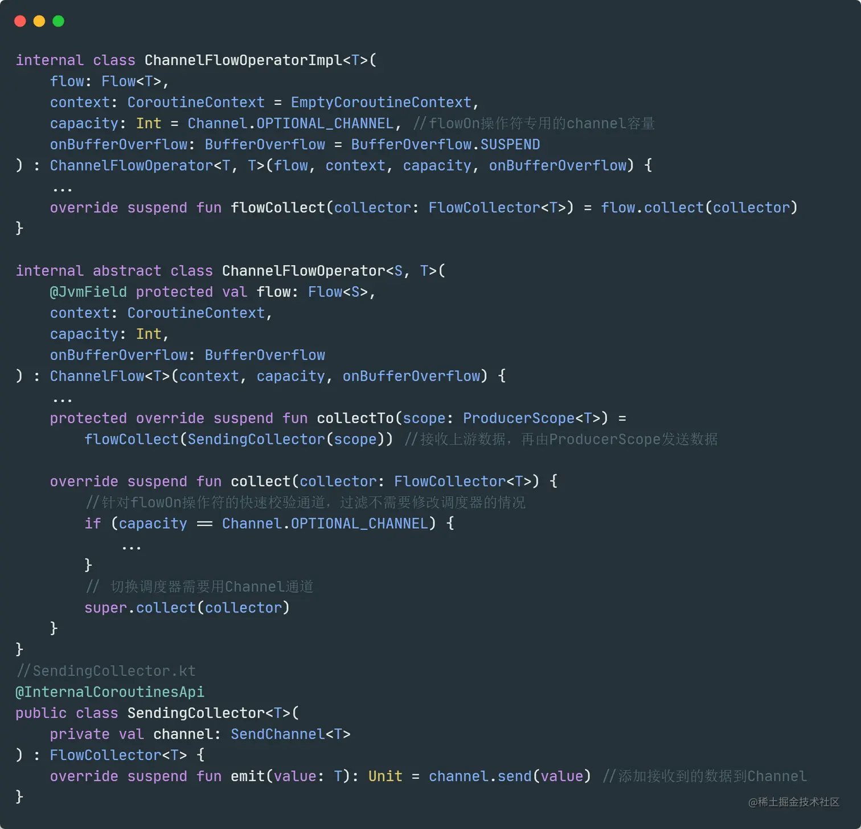Click the comment "// 切换调度器需要用Channel通道"

coord(199,587)
